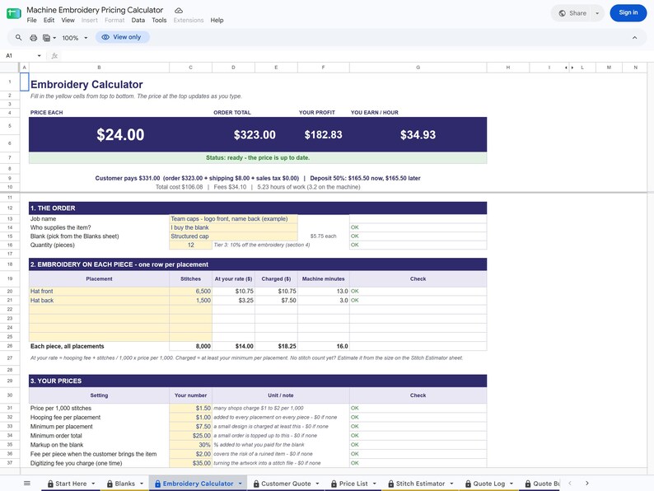
Task: Click the print icon
Action: click(x=34, y=38)
